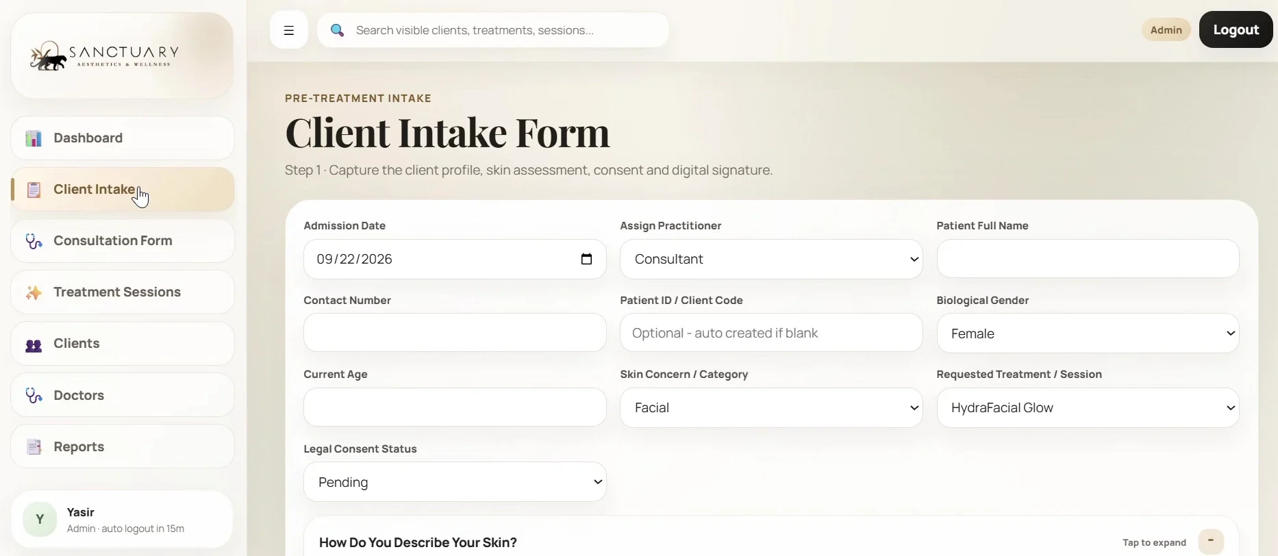
Task: Click the Patient ID / Client Code field
Action: click(771, 333)
